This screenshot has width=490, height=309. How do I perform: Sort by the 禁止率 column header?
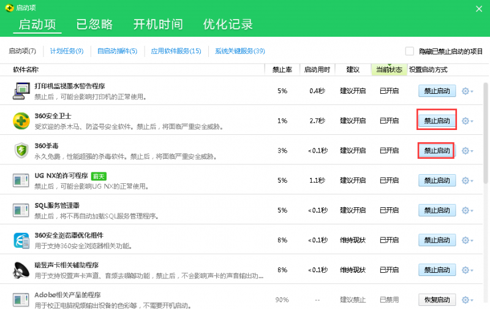click(282, 70)
